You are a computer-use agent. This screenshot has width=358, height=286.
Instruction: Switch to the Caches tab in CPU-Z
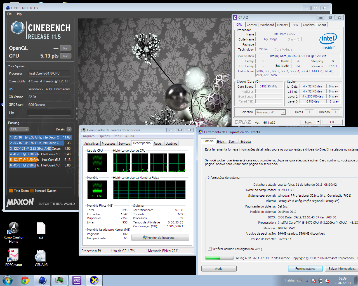252,25
